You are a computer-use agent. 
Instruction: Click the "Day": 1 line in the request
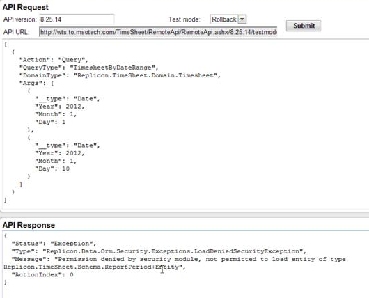coord(50,122)
